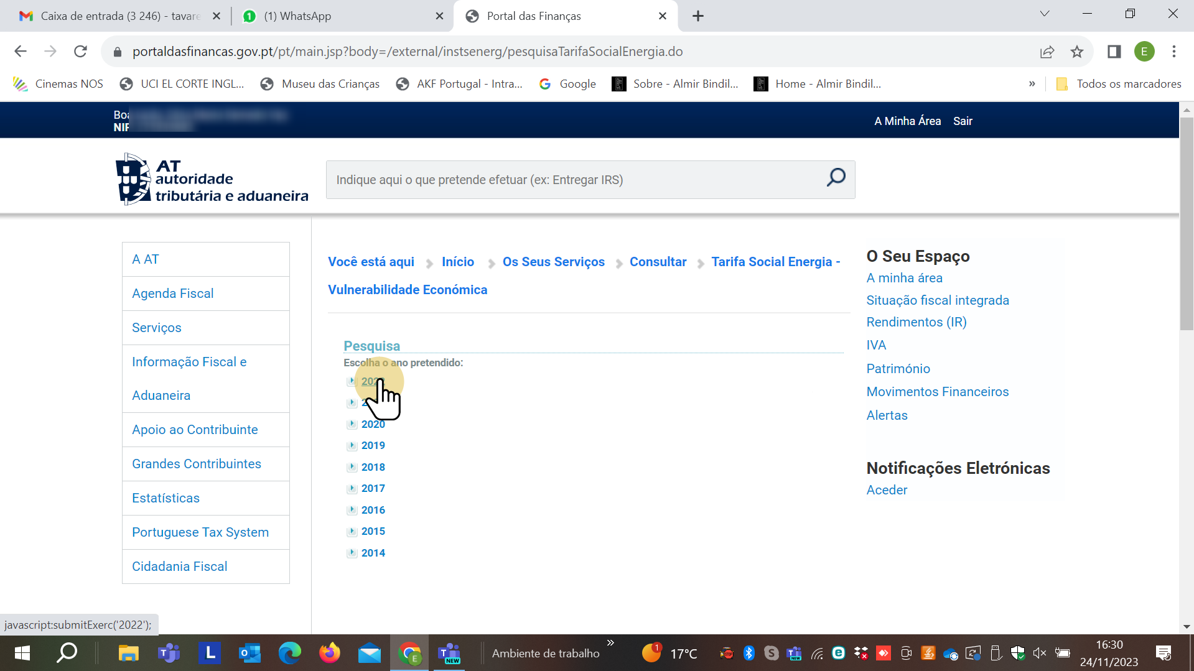Click the AT autoridade tributária logo
Screen dimensions: 1194x671
[212, 180]
